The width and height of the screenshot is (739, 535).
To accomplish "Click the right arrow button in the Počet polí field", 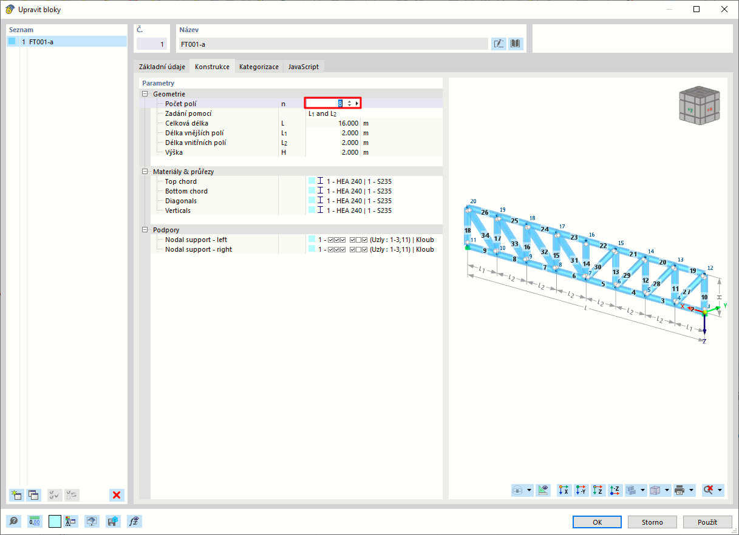I will pyautogui.click(x=357, y=104).
